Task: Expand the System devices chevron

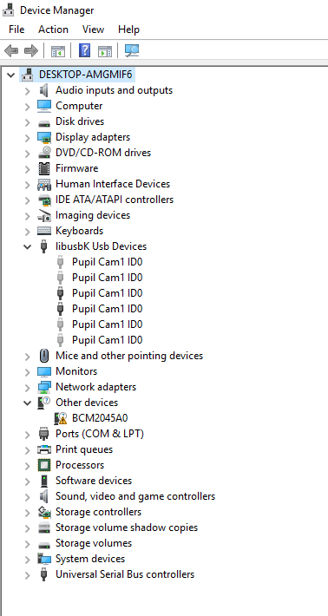Action: coord(27,560)
